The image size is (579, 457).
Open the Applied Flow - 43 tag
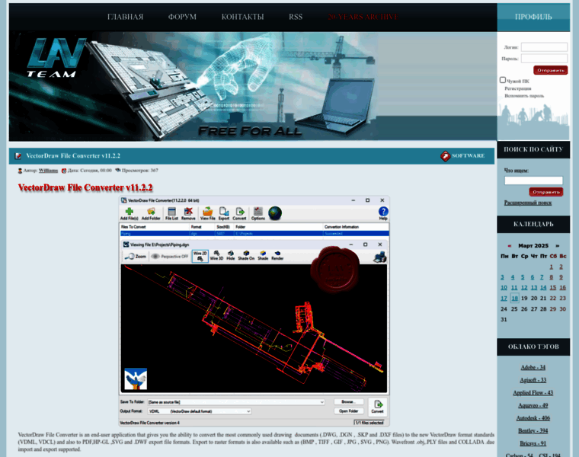533,393
